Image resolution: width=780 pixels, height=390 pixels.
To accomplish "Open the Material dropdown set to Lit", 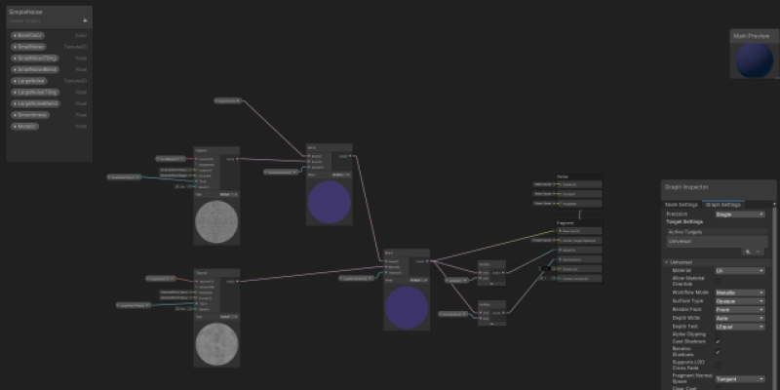I will coord(740,271).
